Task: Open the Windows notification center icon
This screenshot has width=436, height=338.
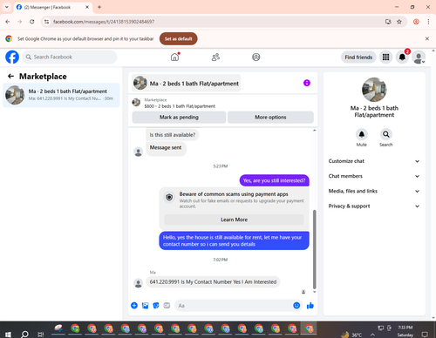Action: click(425, 335)
